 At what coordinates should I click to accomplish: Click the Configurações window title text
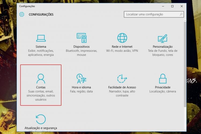pos(27,6)
